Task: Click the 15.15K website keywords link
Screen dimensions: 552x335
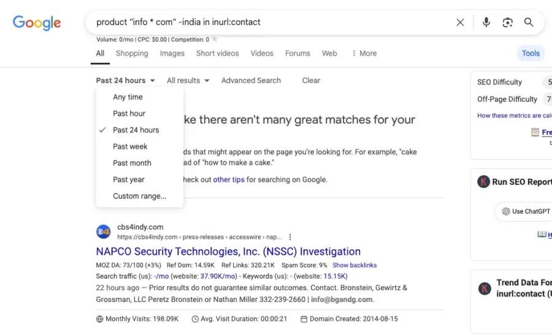Action: coord(334,276)
